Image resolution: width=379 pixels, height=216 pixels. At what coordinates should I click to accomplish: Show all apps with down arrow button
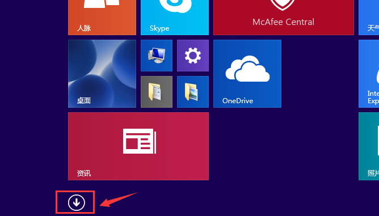click(x=77, y=202)
